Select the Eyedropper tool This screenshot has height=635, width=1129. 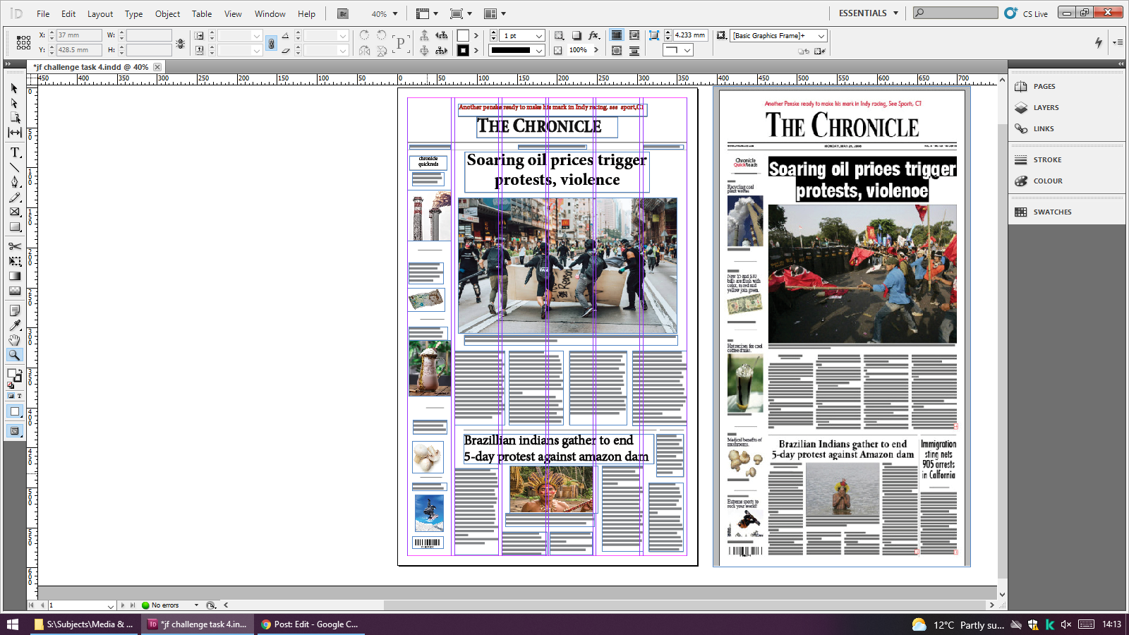[14, 325]
